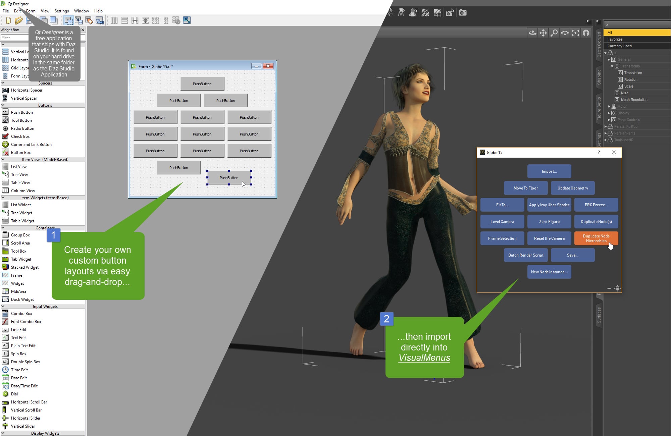Open the Spot Render camera tool

[x=449, y=13]
